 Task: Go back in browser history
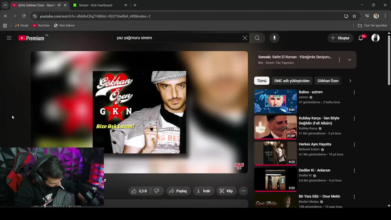(5, 16)
